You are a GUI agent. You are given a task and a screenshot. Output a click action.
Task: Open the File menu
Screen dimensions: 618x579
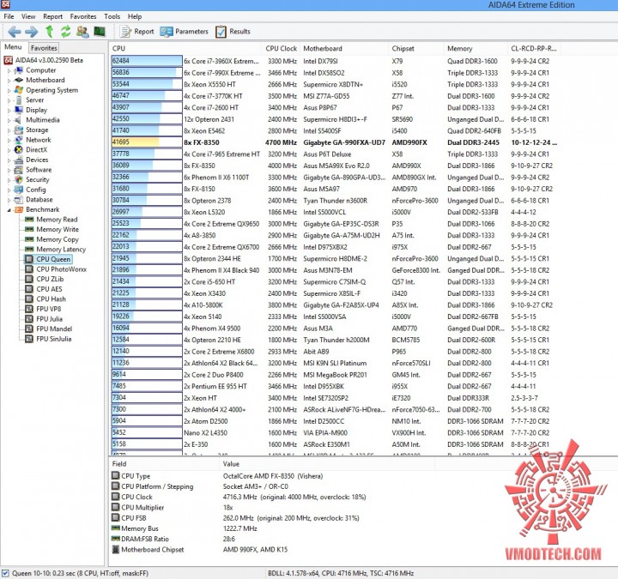point(9,16)
